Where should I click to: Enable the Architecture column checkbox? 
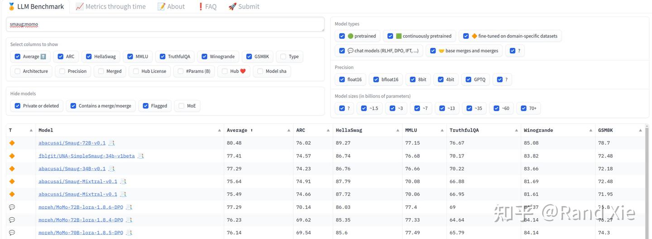[x=18, y=71]
